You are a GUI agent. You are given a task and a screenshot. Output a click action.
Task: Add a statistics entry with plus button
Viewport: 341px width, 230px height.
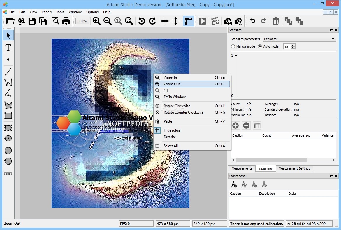click(x=235, y=126)
